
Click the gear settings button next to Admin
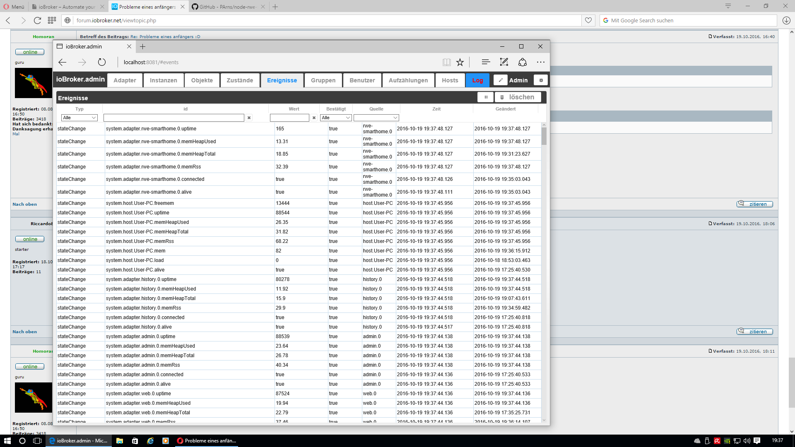[x=541, y=80]
